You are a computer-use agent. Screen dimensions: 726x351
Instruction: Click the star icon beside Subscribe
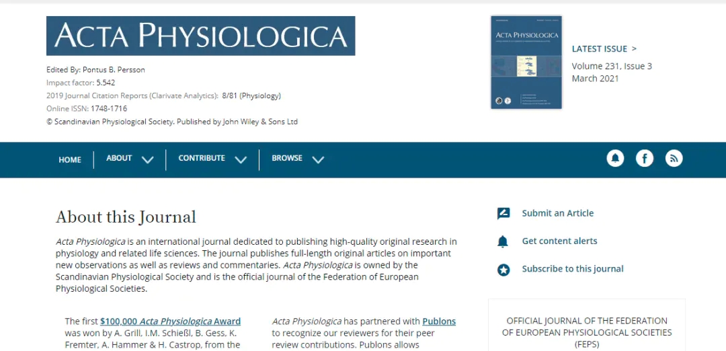click(503, 270)
